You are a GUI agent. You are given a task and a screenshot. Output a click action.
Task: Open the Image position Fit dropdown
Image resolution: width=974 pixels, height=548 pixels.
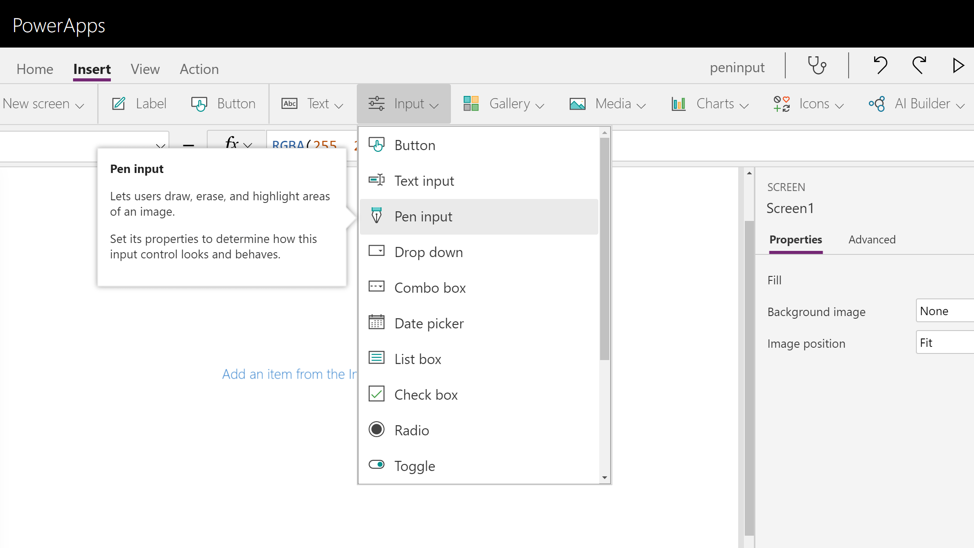pyautogui.click(x=945, y=343)
